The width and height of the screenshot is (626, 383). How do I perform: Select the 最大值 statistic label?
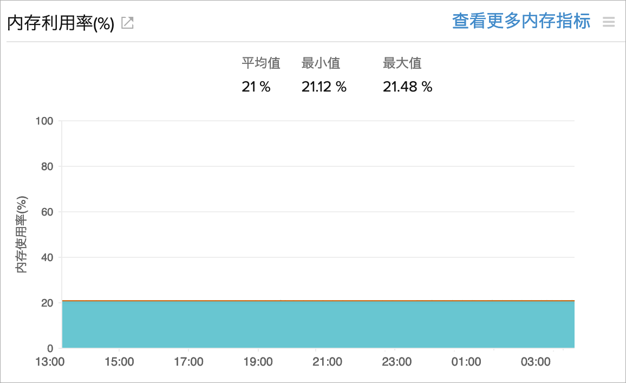pos(402,63)
